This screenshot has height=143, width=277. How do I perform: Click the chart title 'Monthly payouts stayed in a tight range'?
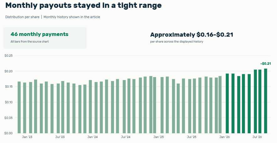point(83,5)
